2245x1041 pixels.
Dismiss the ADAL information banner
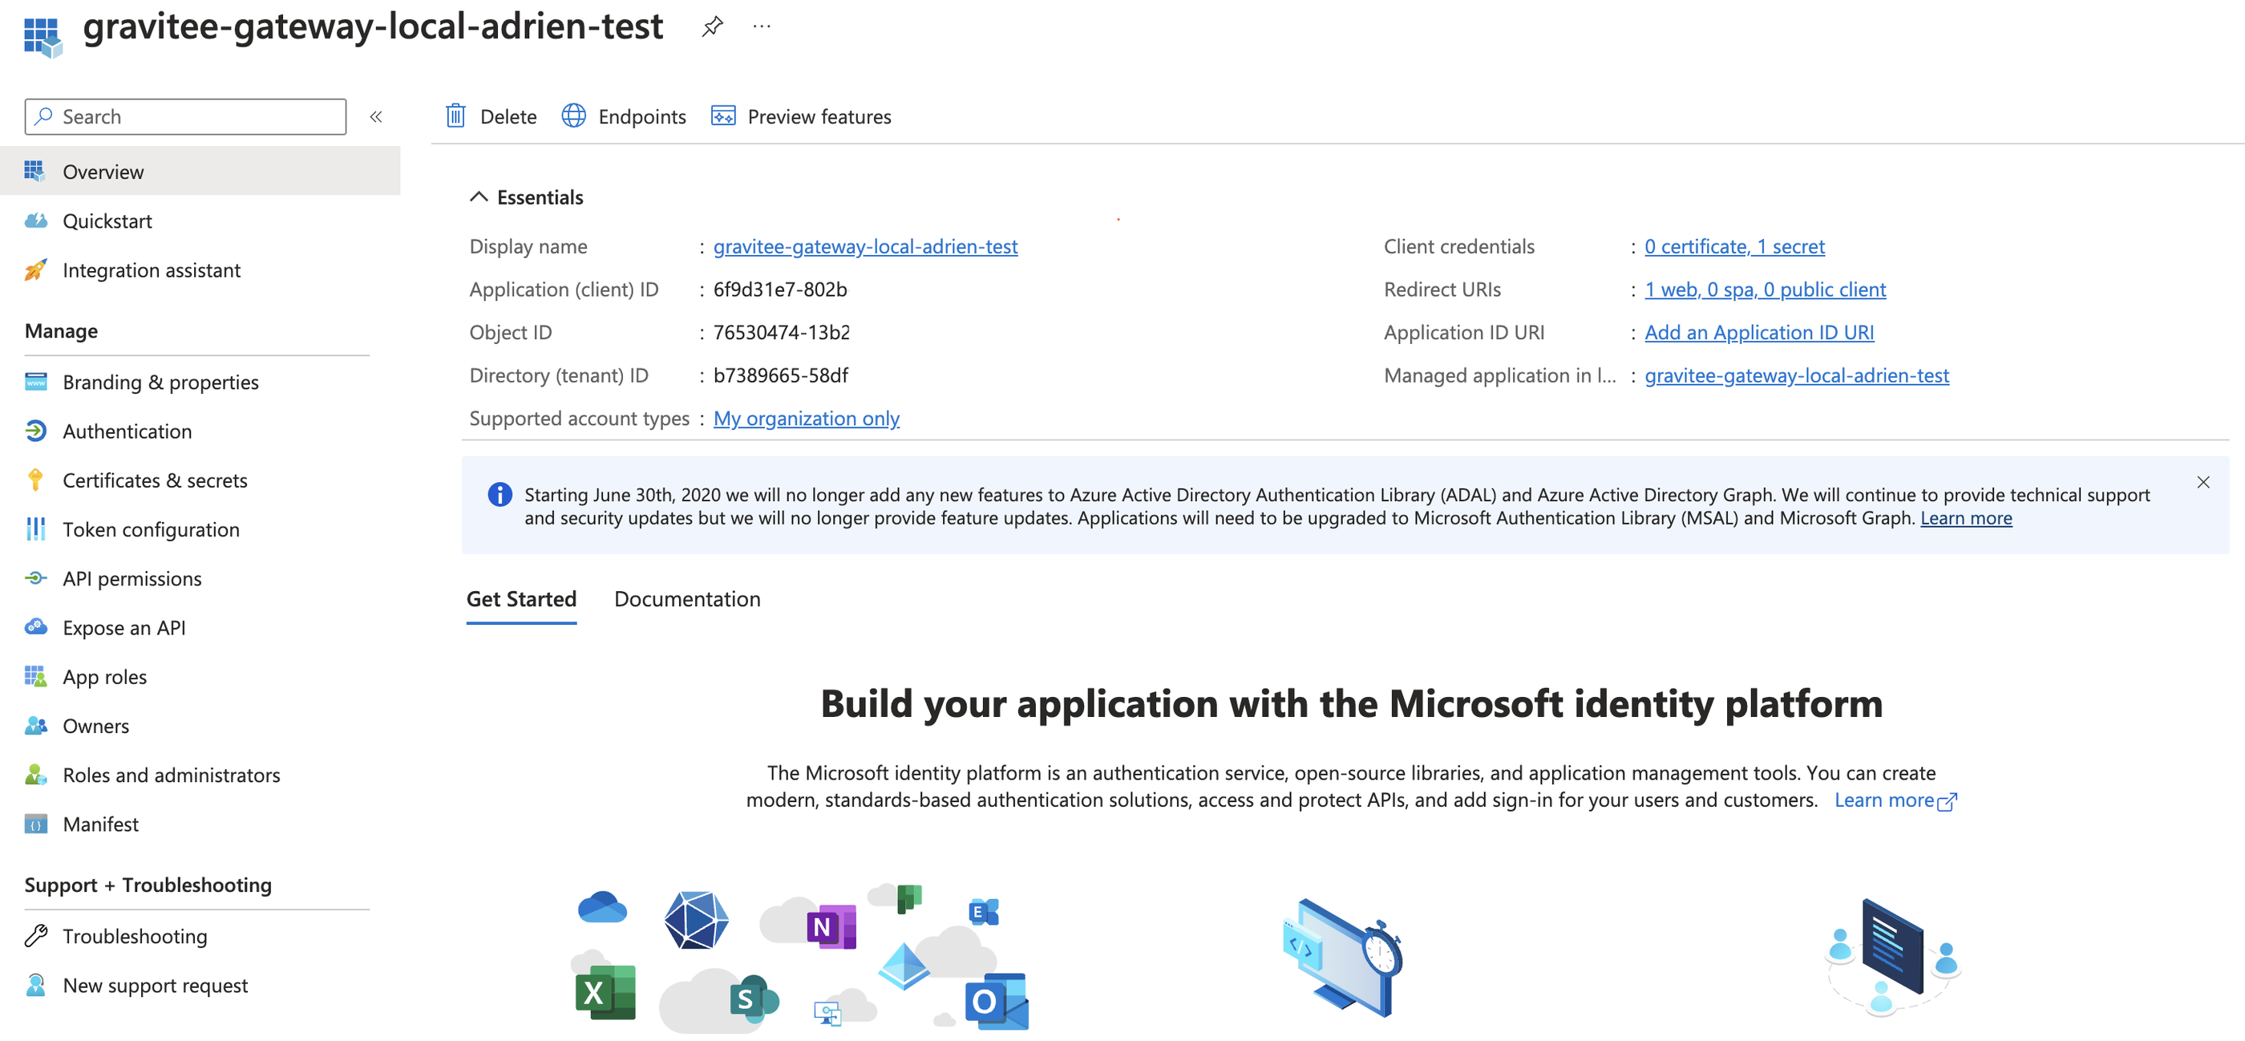coord(2203,482)
